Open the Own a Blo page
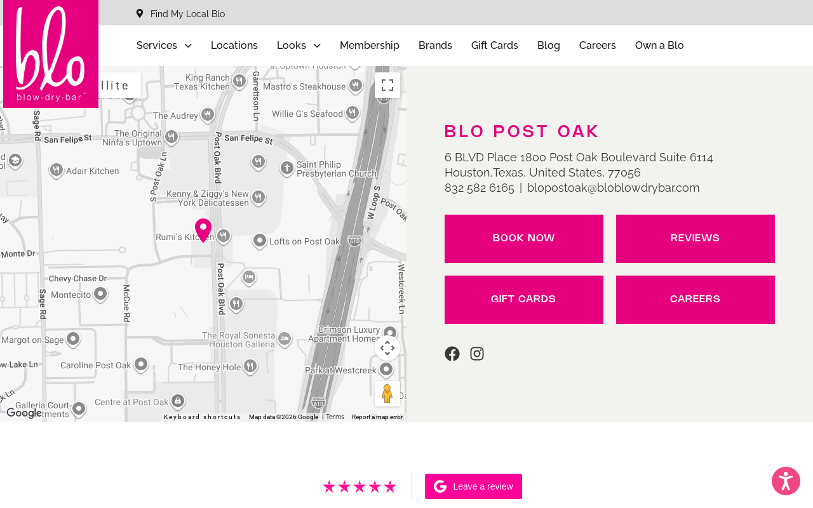The image size is (813, 508). pos(659,45)
